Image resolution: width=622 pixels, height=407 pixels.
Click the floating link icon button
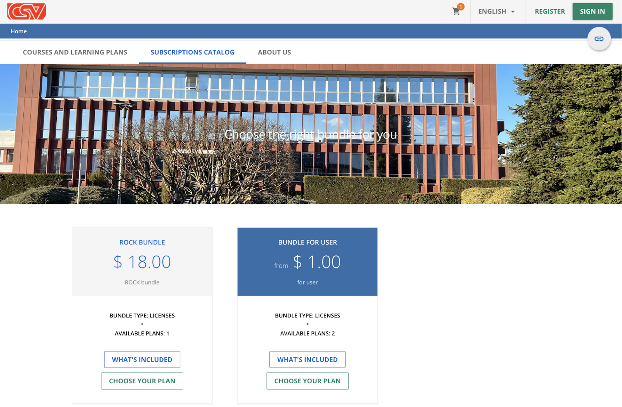tap(599, 39)
